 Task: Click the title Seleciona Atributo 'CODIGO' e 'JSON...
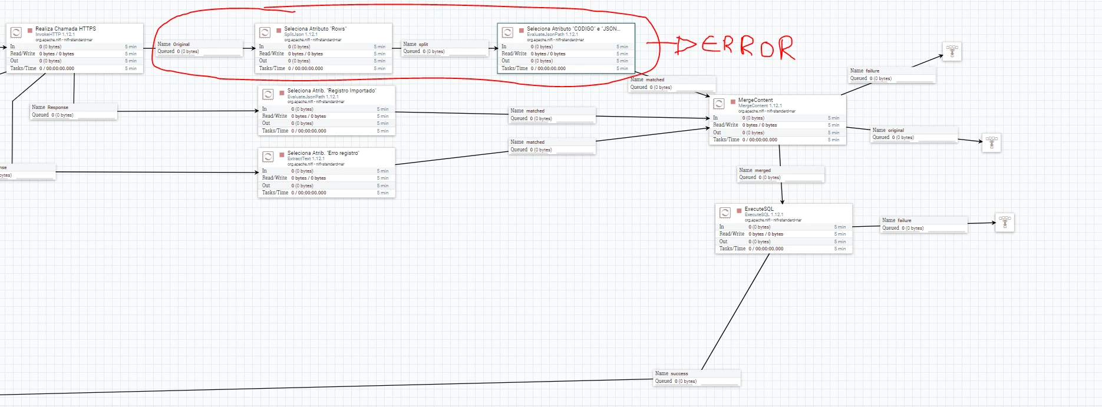[x=573, y=29]
